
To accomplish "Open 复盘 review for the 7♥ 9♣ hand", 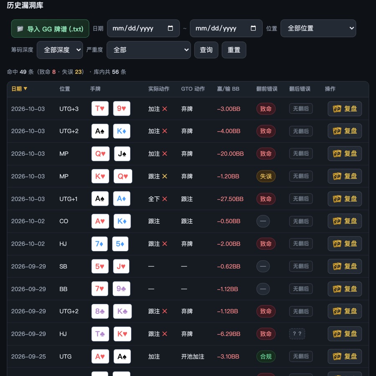I will pyautogui.click(x=345, y=289).
